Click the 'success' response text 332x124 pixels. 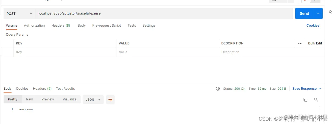(26, 109)
